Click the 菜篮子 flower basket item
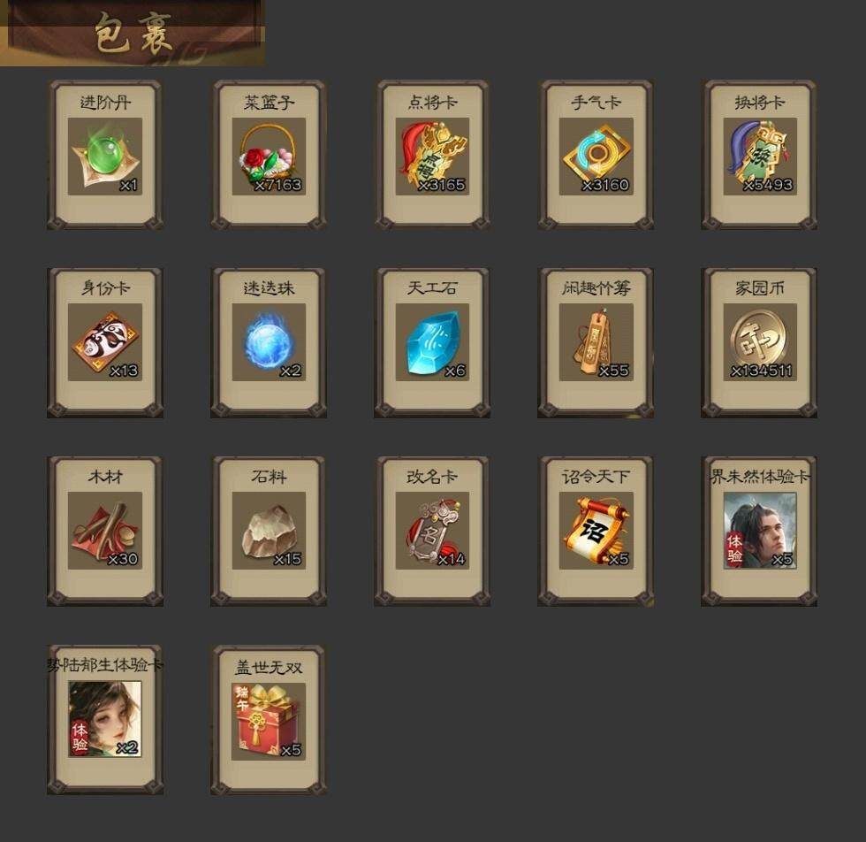This screenshot has height=842, width=866. tap(269, 157)
